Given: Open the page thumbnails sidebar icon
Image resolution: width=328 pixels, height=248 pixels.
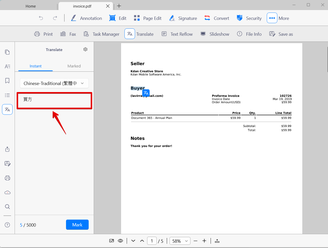Looking at the screenshot, I should (7, 52).
